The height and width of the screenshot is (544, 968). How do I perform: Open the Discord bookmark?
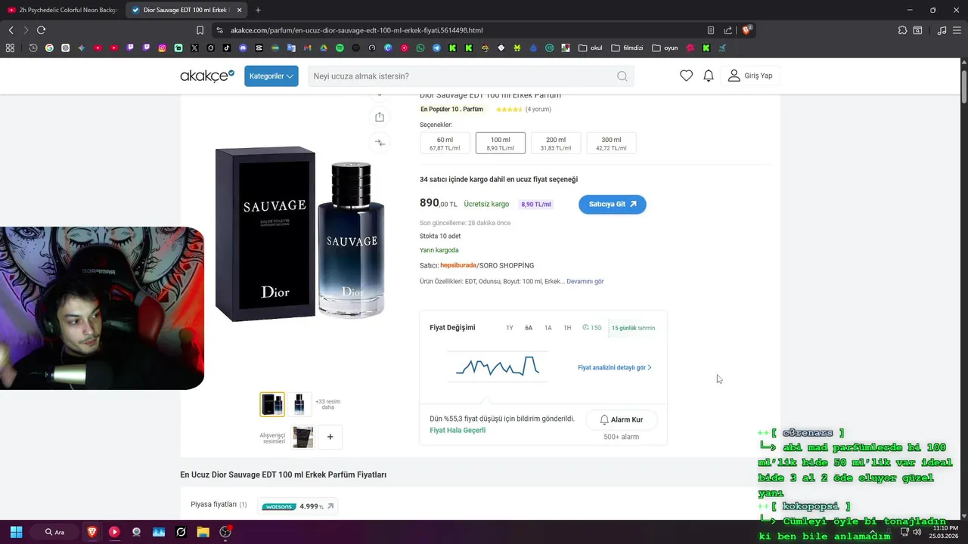point(243,48)
